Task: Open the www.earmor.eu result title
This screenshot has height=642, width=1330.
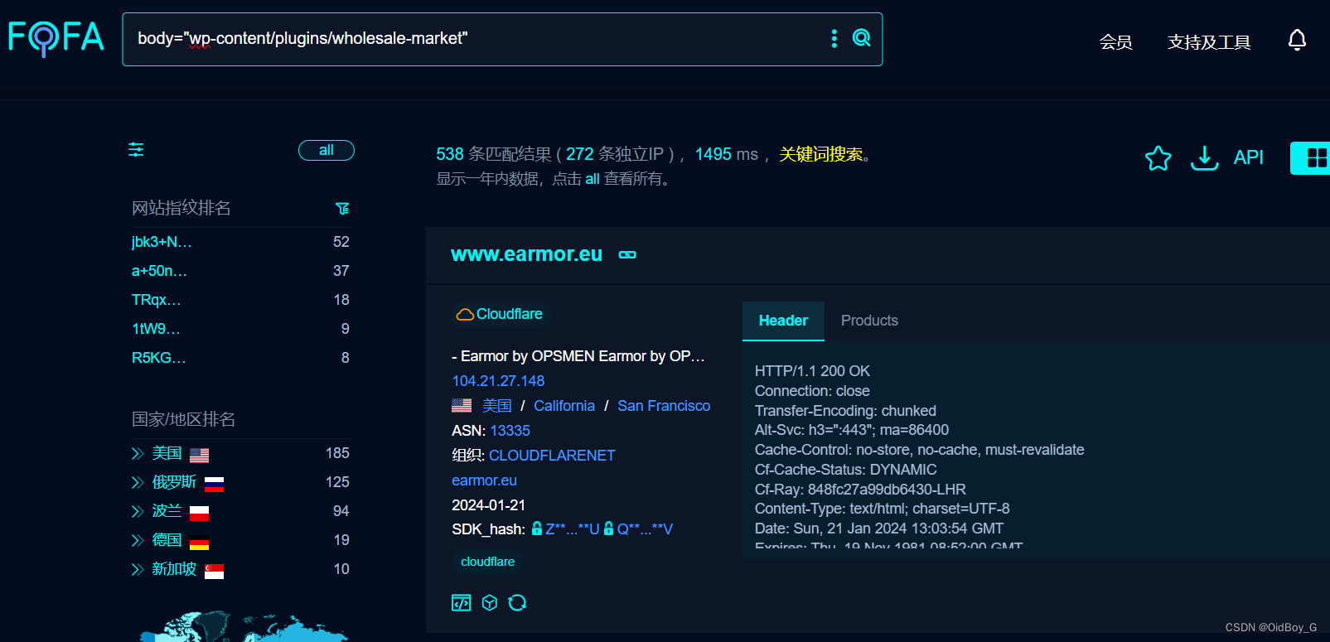Action: 526,254
